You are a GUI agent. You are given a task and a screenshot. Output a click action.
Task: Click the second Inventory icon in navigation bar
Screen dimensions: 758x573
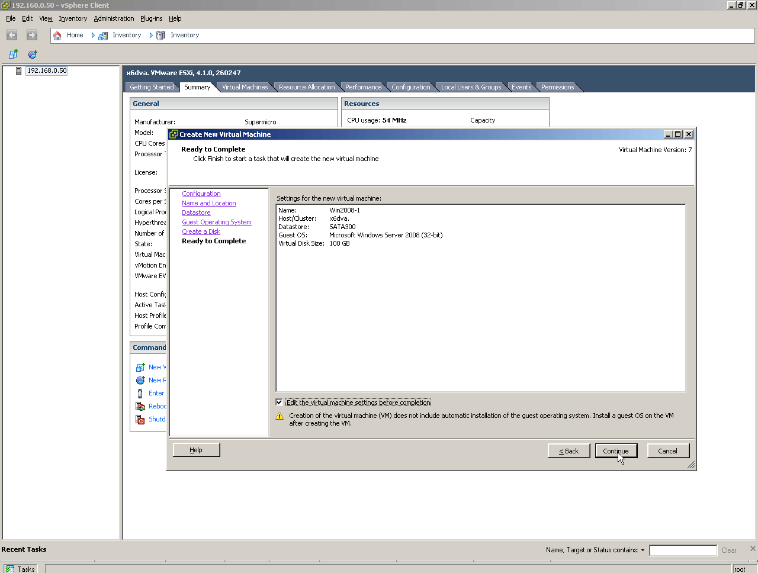[x=160, y=36]
